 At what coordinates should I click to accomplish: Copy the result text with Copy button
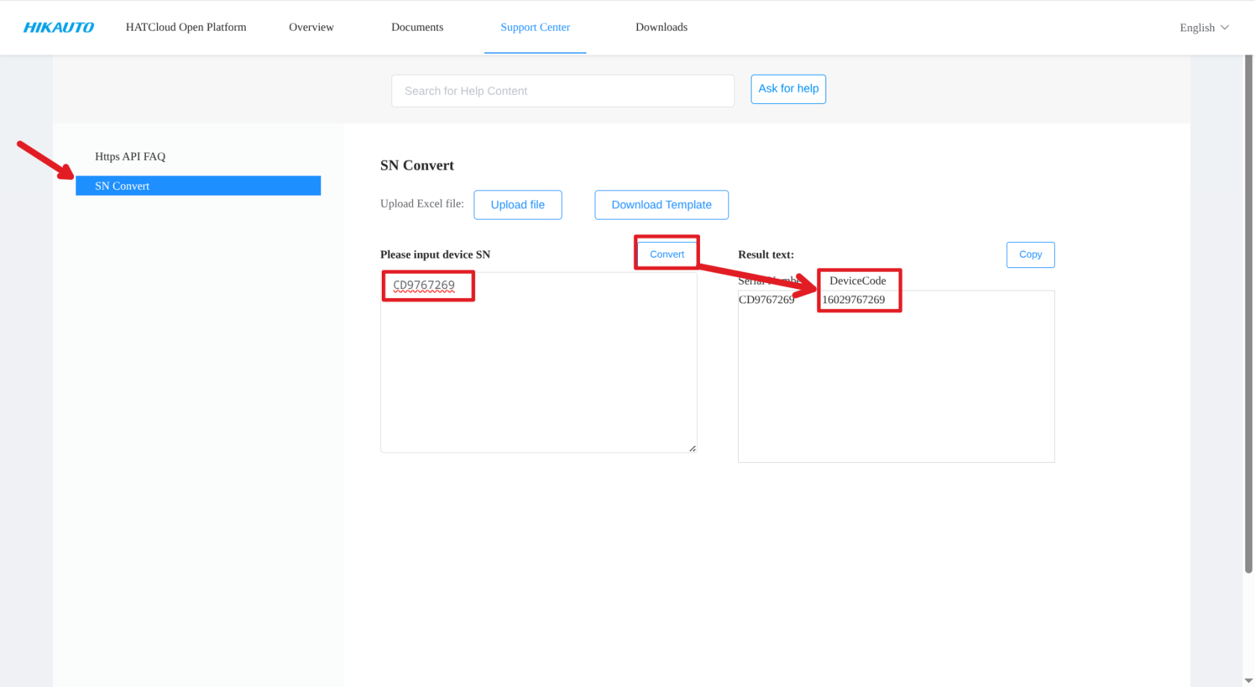coord(1030,255)
